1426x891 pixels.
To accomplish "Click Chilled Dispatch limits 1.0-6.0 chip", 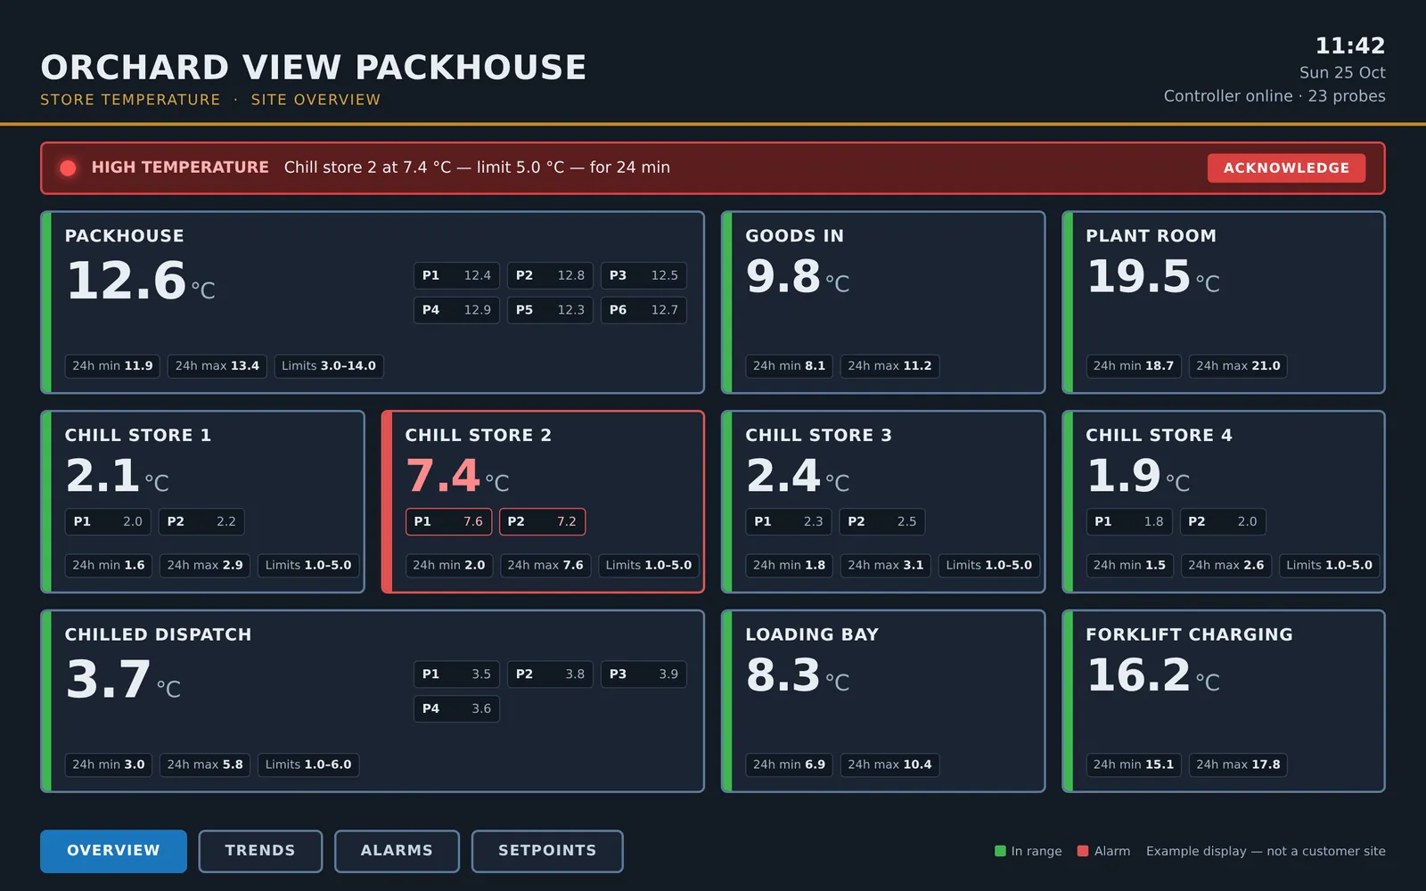I will coord(308,764).
